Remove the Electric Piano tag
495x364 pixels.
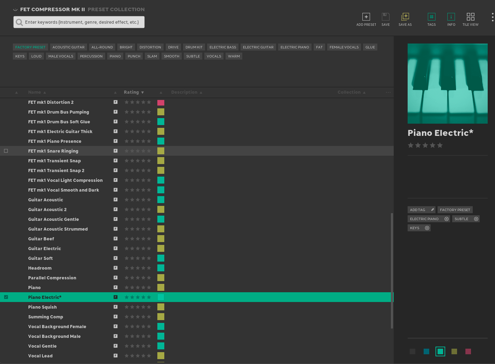(x=446, y=219)
